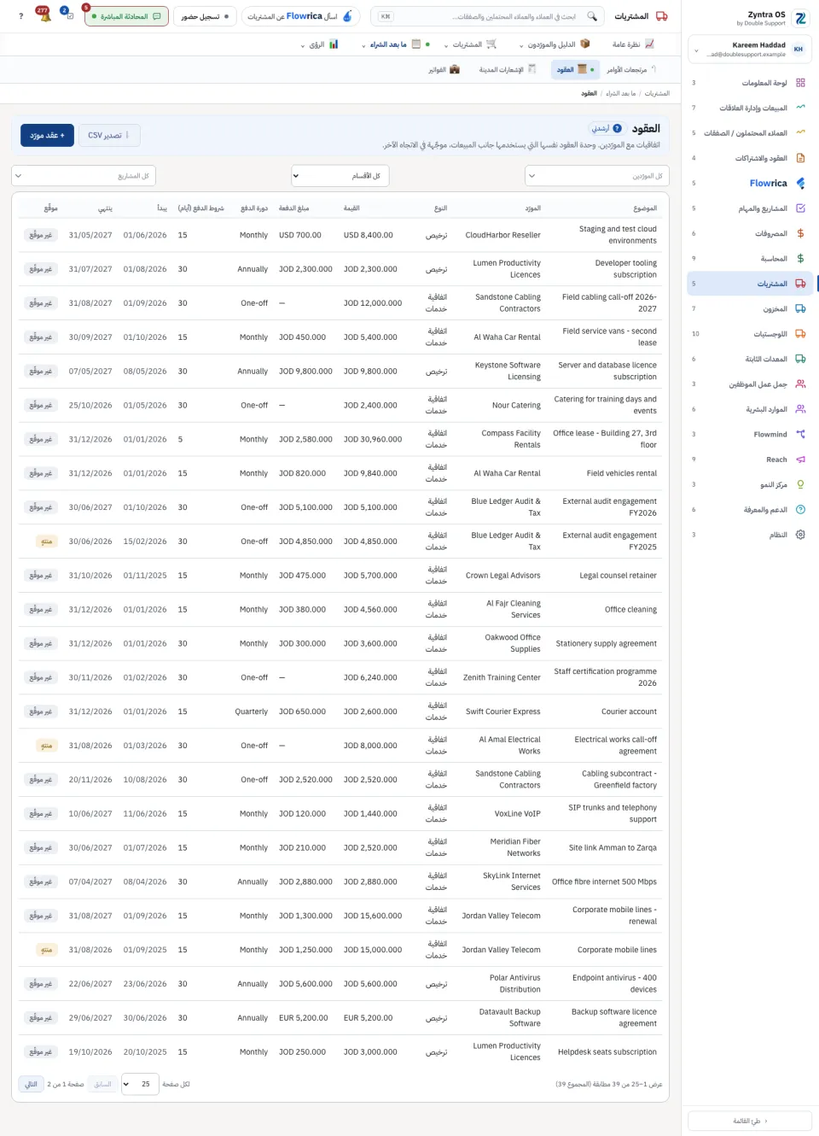The image size is (819, 1136).
Task: Open the كل الأقسام departments filter
Action: [340, 176]
